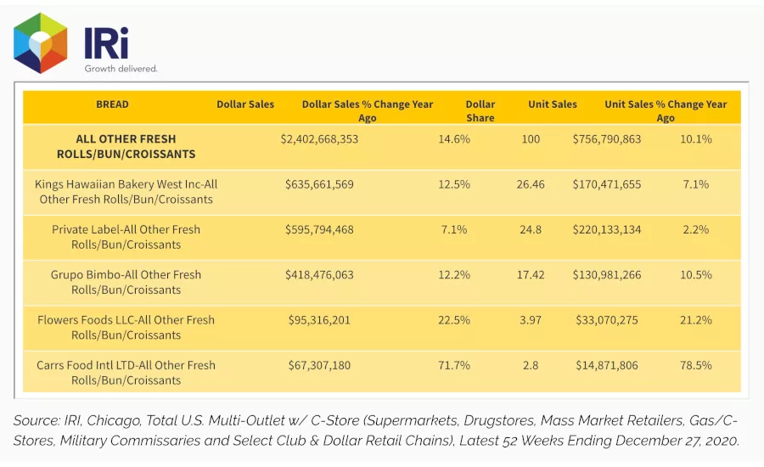Select the Grupo Bimbo row label
This screenshot has height=467, width=764.
[x=126, y=282]
